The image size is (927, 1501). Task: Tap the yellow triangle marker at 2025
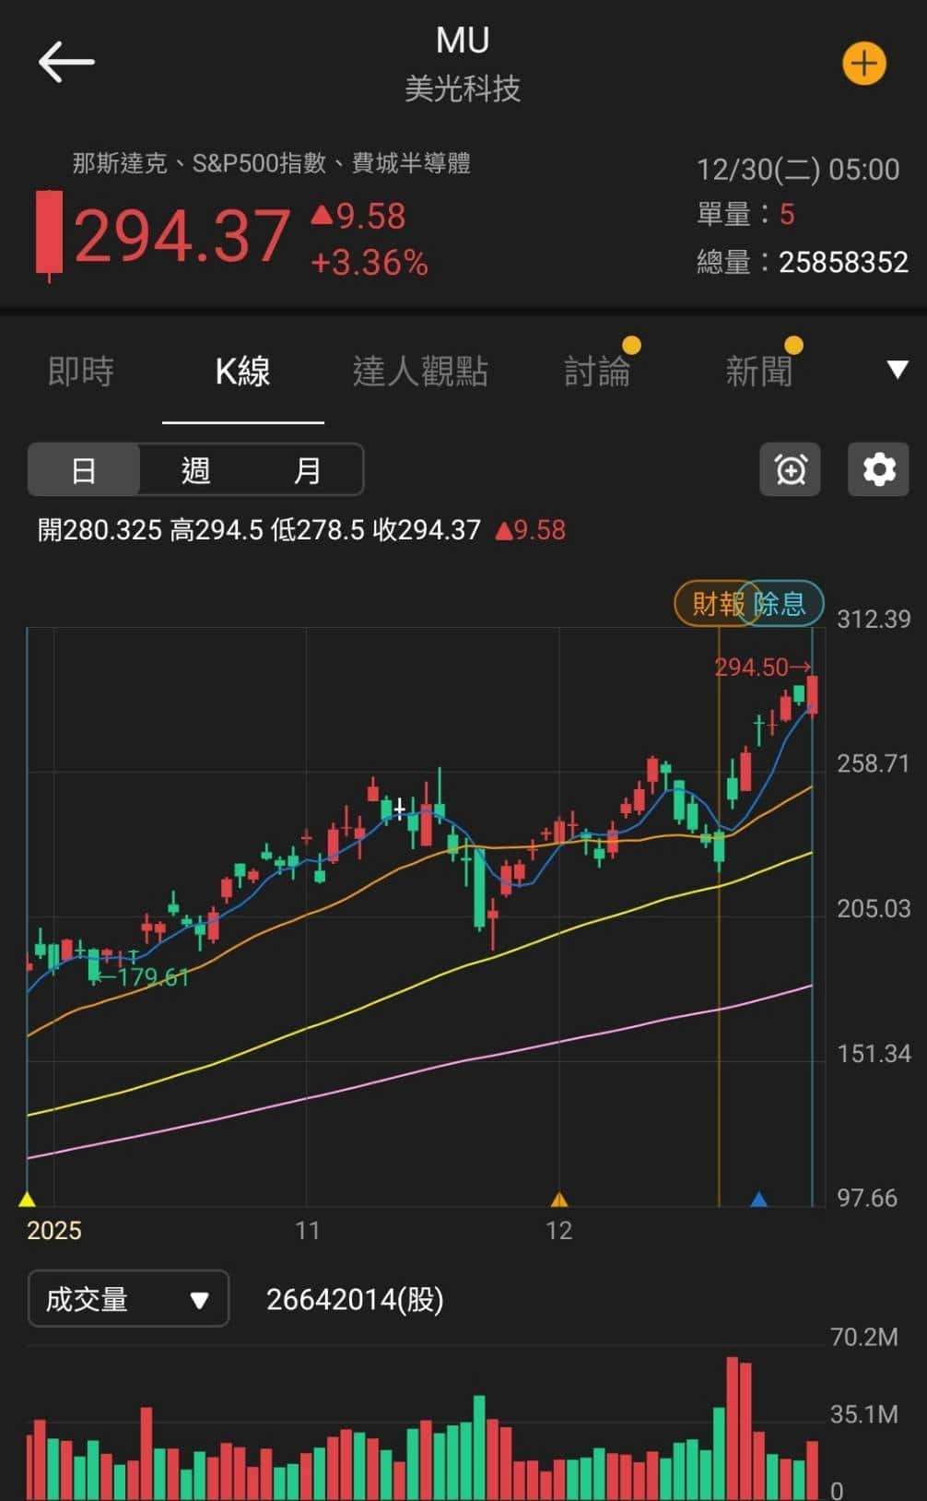tap(27, 1199)
